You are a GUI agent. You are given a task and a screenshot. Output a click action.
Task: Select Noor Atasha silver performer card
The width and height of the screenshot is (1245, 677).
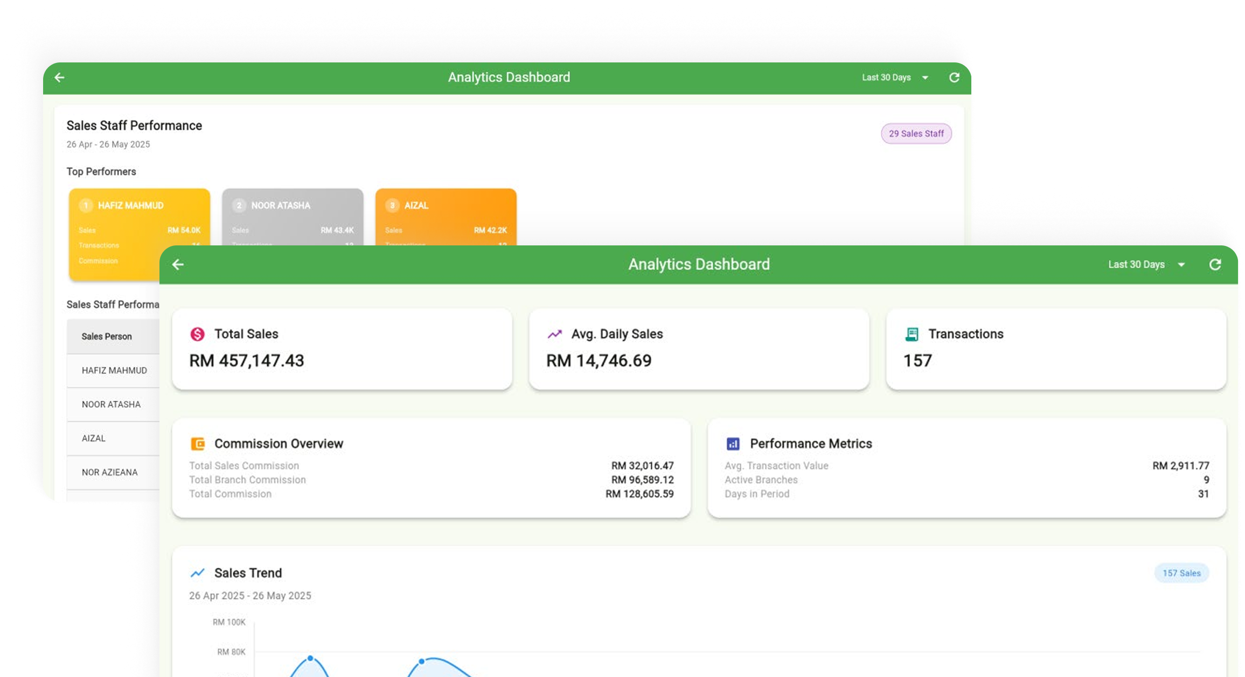coord(293,216)
